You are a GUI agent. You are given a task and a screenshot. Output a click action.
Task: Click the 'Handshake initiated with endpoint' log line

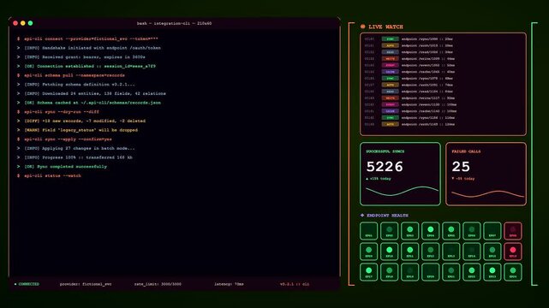(92, 48)
